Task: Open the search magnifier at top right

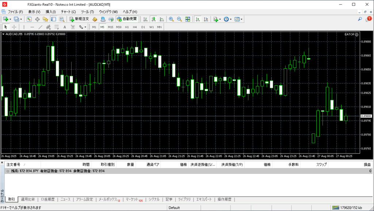Action: [x=360, y=19]
